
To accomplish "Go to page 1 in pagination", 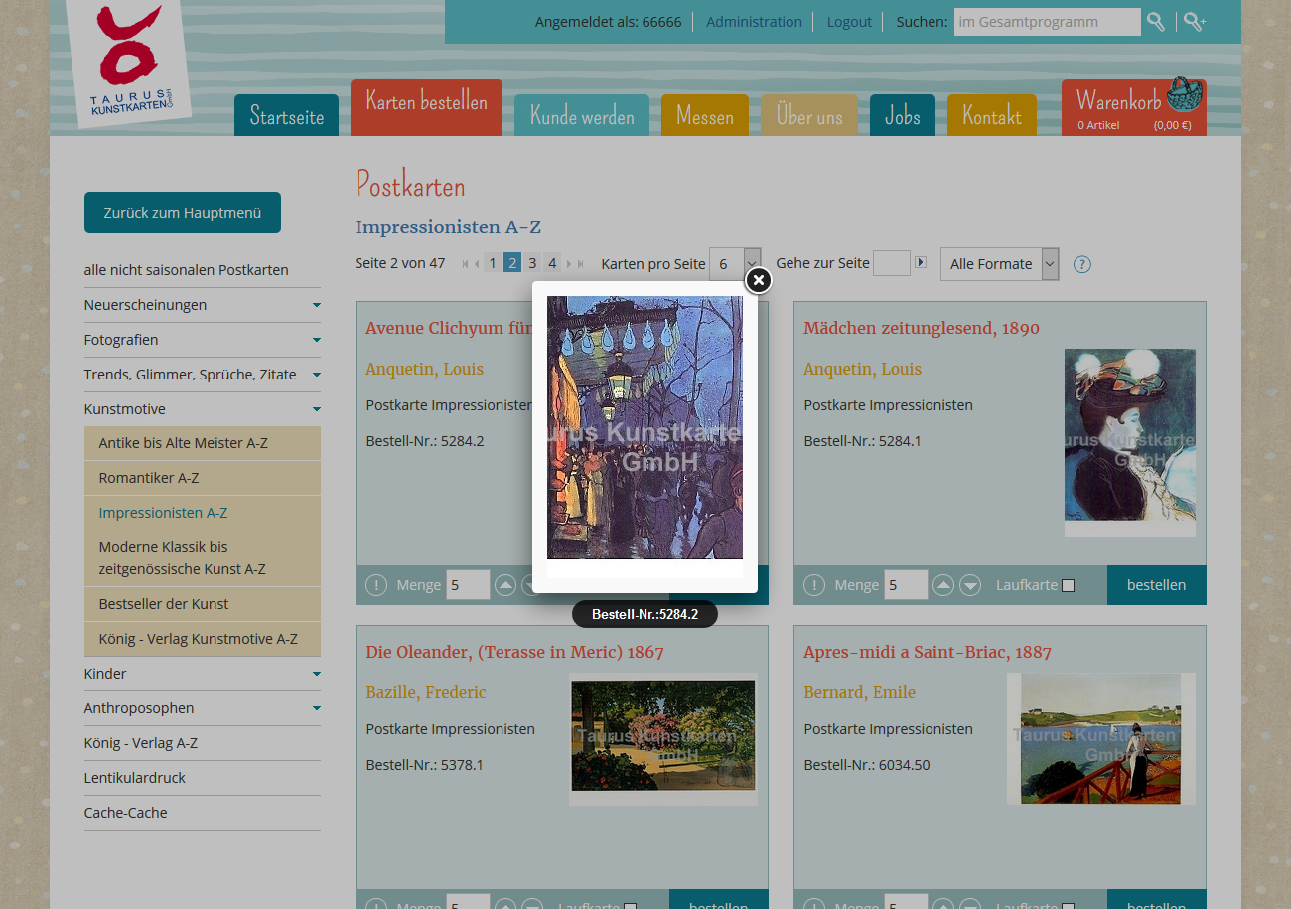I will 493,263.
